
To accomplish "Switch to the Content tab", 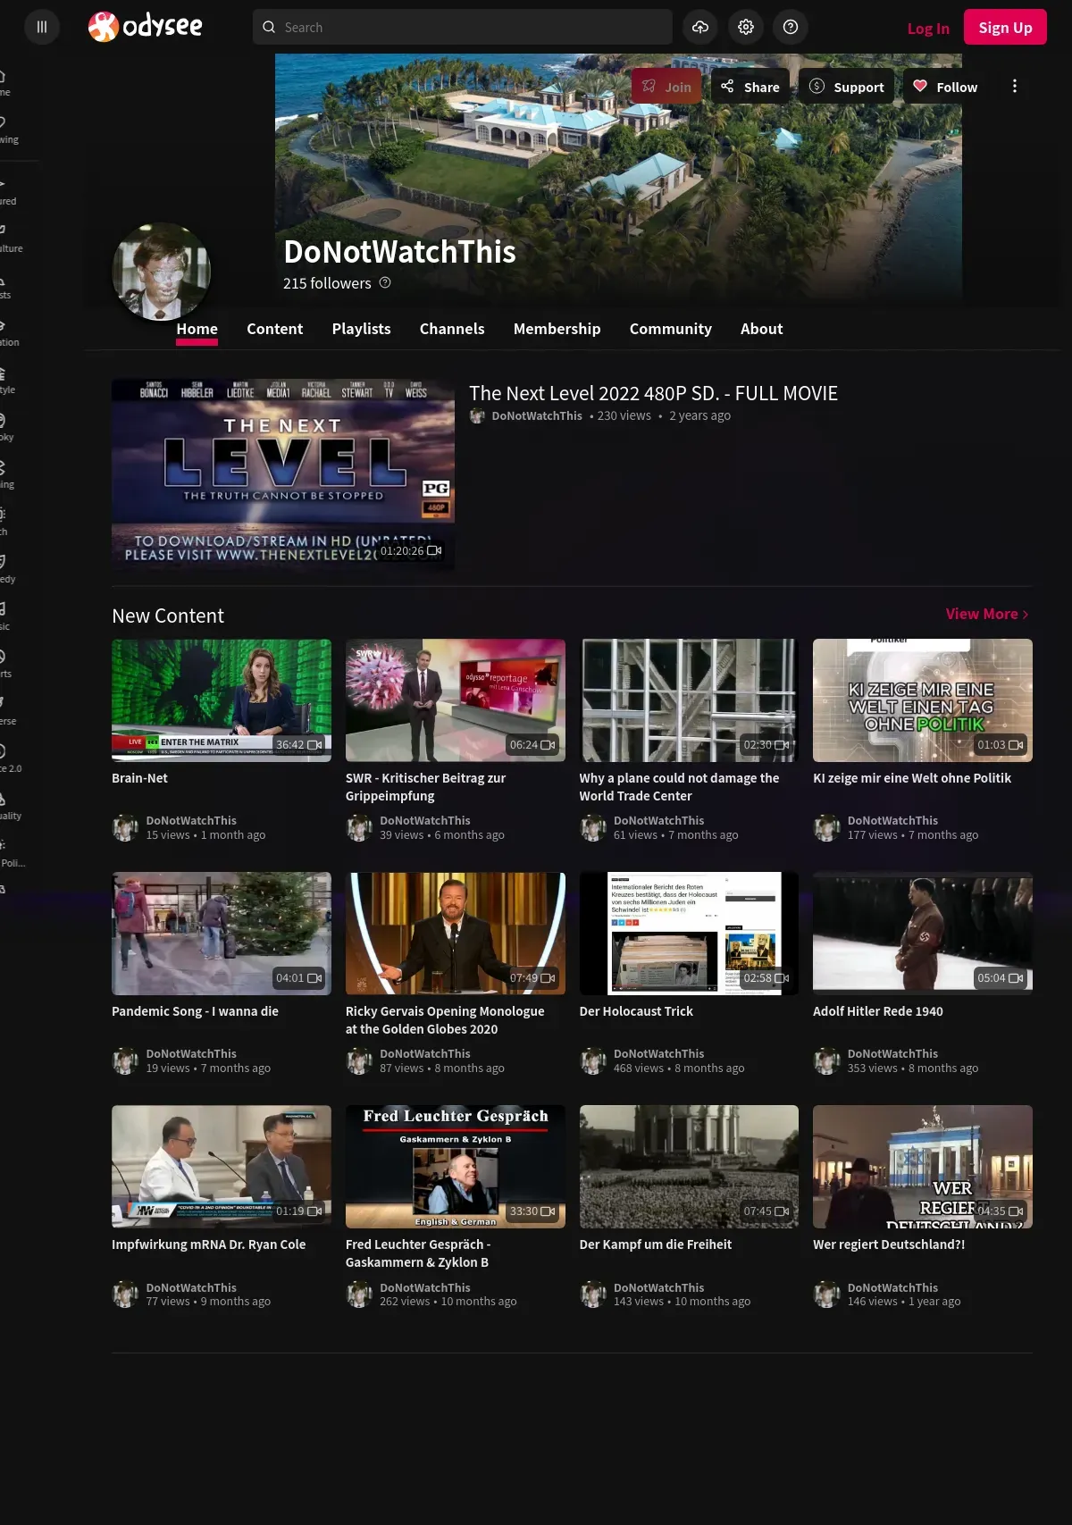I will pyautogui.click(x=275, y=329).
